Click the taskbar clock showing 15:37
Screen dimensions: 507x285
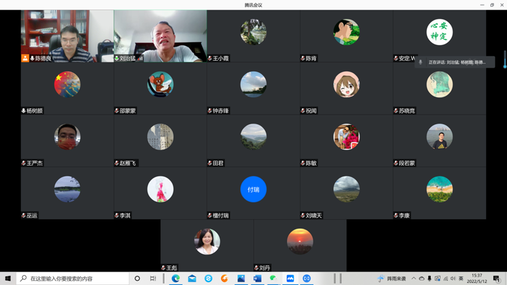click(477, 278)
